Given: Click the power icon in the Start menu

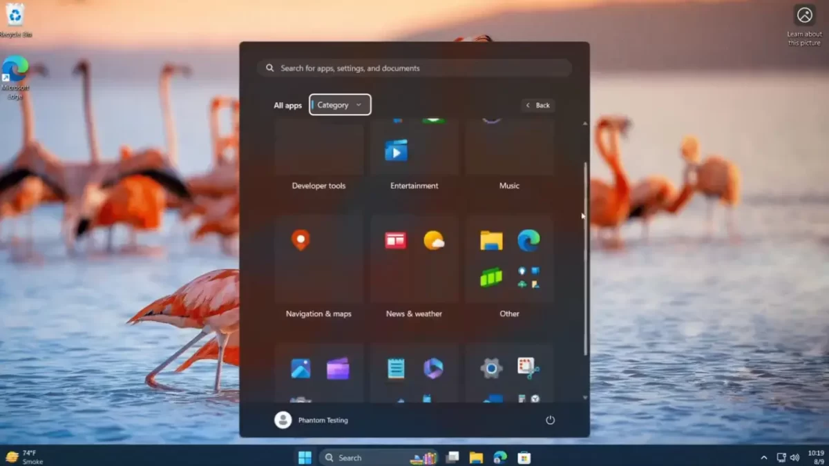Looking at the screenshot, I should pos(550,420).
